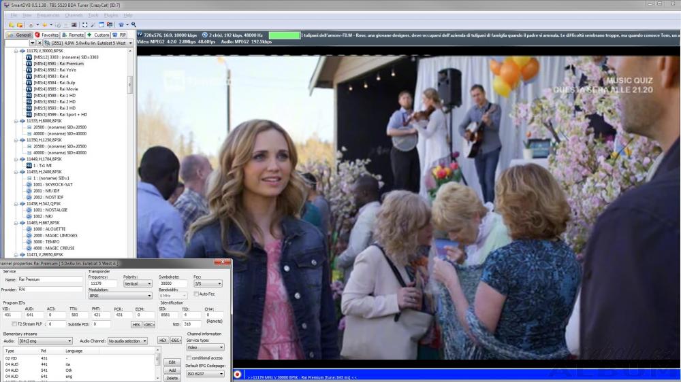This screenshot has width=681, height=382.
Task: Collapse the 11455,H,2400,8PSK transponder node
Action: tap(16, 172)
